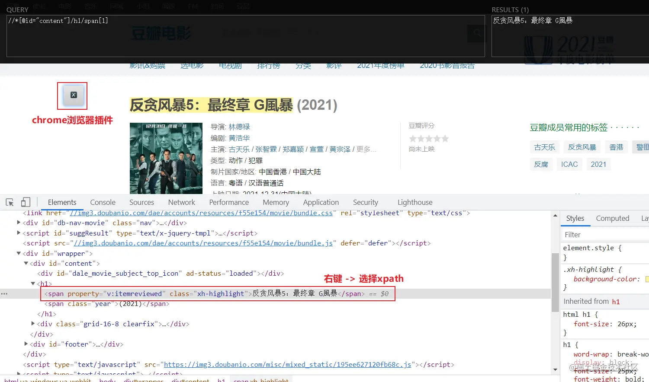
Task: Click div#wrapper in the breadcrumb bar
Action: 143,380
